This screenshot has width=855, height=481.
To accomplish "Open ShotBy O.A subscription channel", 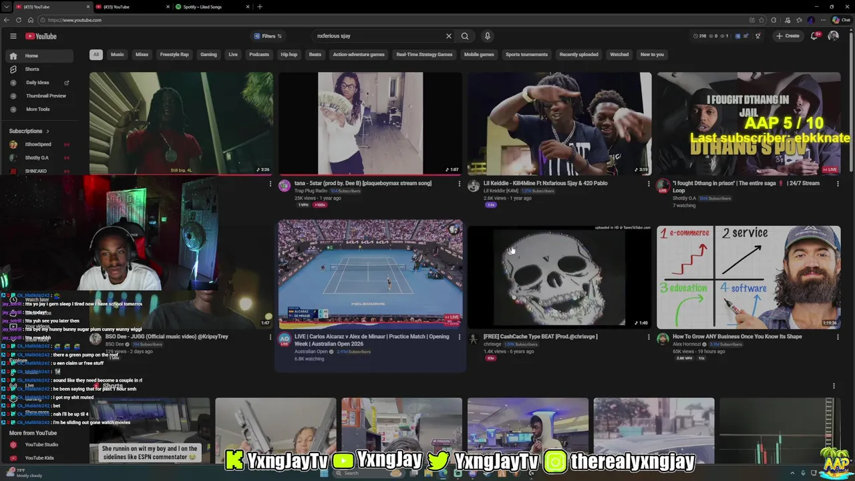I will 37,158.
